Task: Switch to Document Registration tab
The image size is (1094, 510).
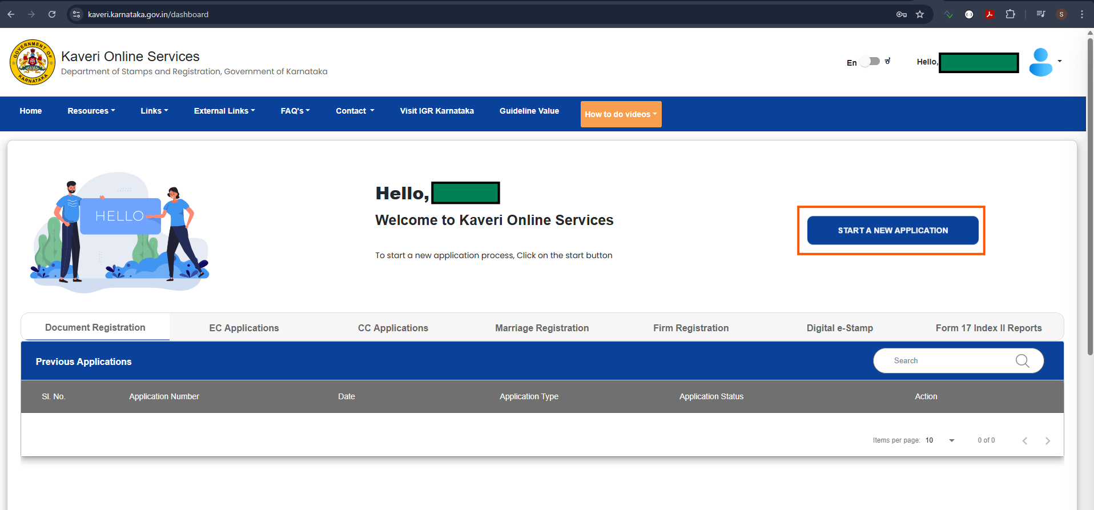Action: click(x=95, y=327)
